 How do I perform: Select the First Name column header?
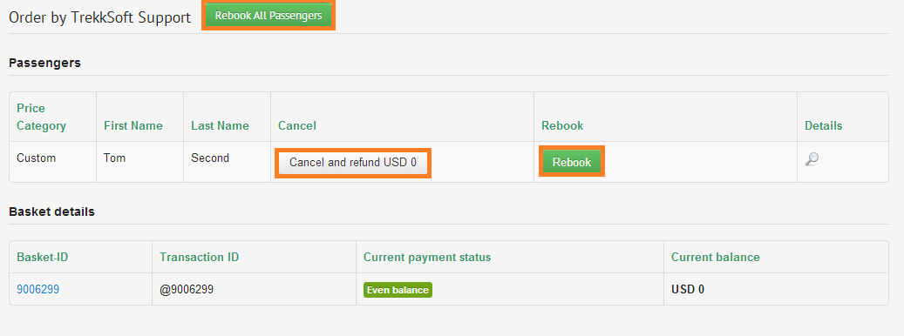(133, 125)
